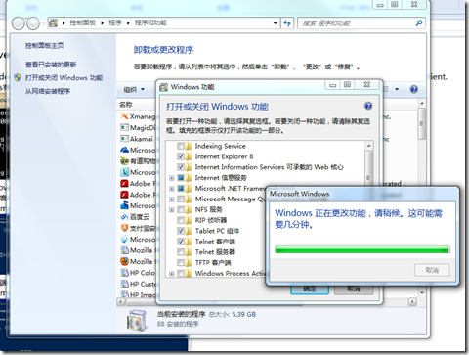Click the Windows 功能 help icon

(368, 106)
